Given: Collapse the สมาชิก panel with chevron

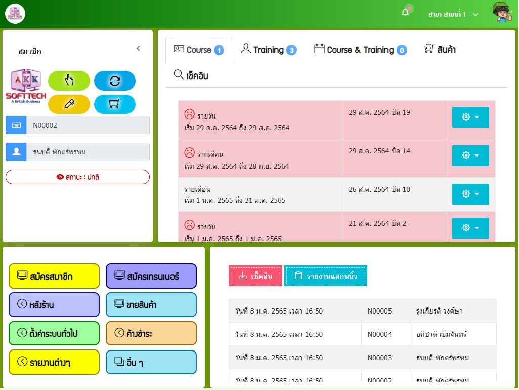Looking at the screenshot, I should [x=138, y=49].
